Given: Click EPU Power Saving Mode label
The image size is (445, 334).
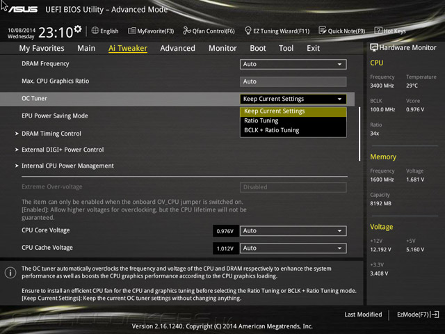Looking at the screenshot, I should [55, 116].
